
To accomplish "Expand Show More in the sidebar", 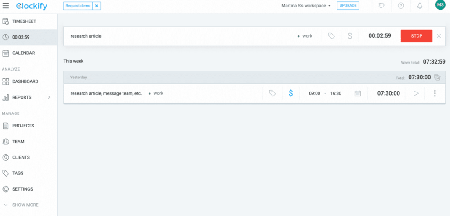I will pos(21,205).
